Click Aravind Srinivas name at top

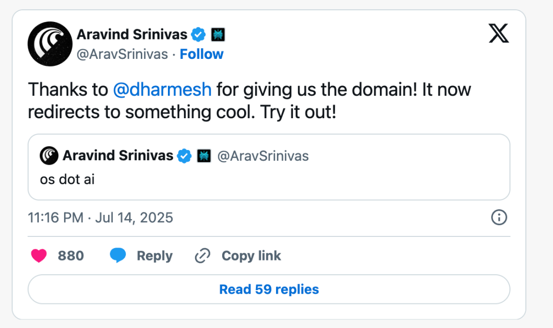[132, 34]
